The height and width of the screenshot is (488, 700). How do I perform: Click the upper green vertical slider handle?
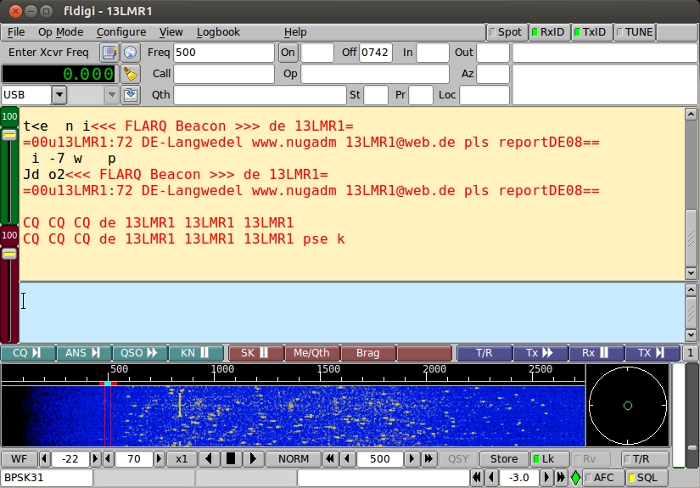point(9,135)
